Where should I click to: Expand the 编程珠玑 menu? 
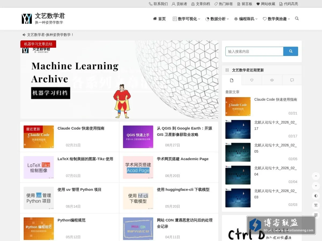coord(246,19)
